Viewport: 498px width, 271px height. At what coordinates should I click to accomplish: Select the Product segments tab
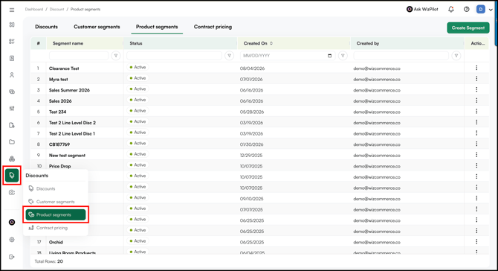point(157,27)
